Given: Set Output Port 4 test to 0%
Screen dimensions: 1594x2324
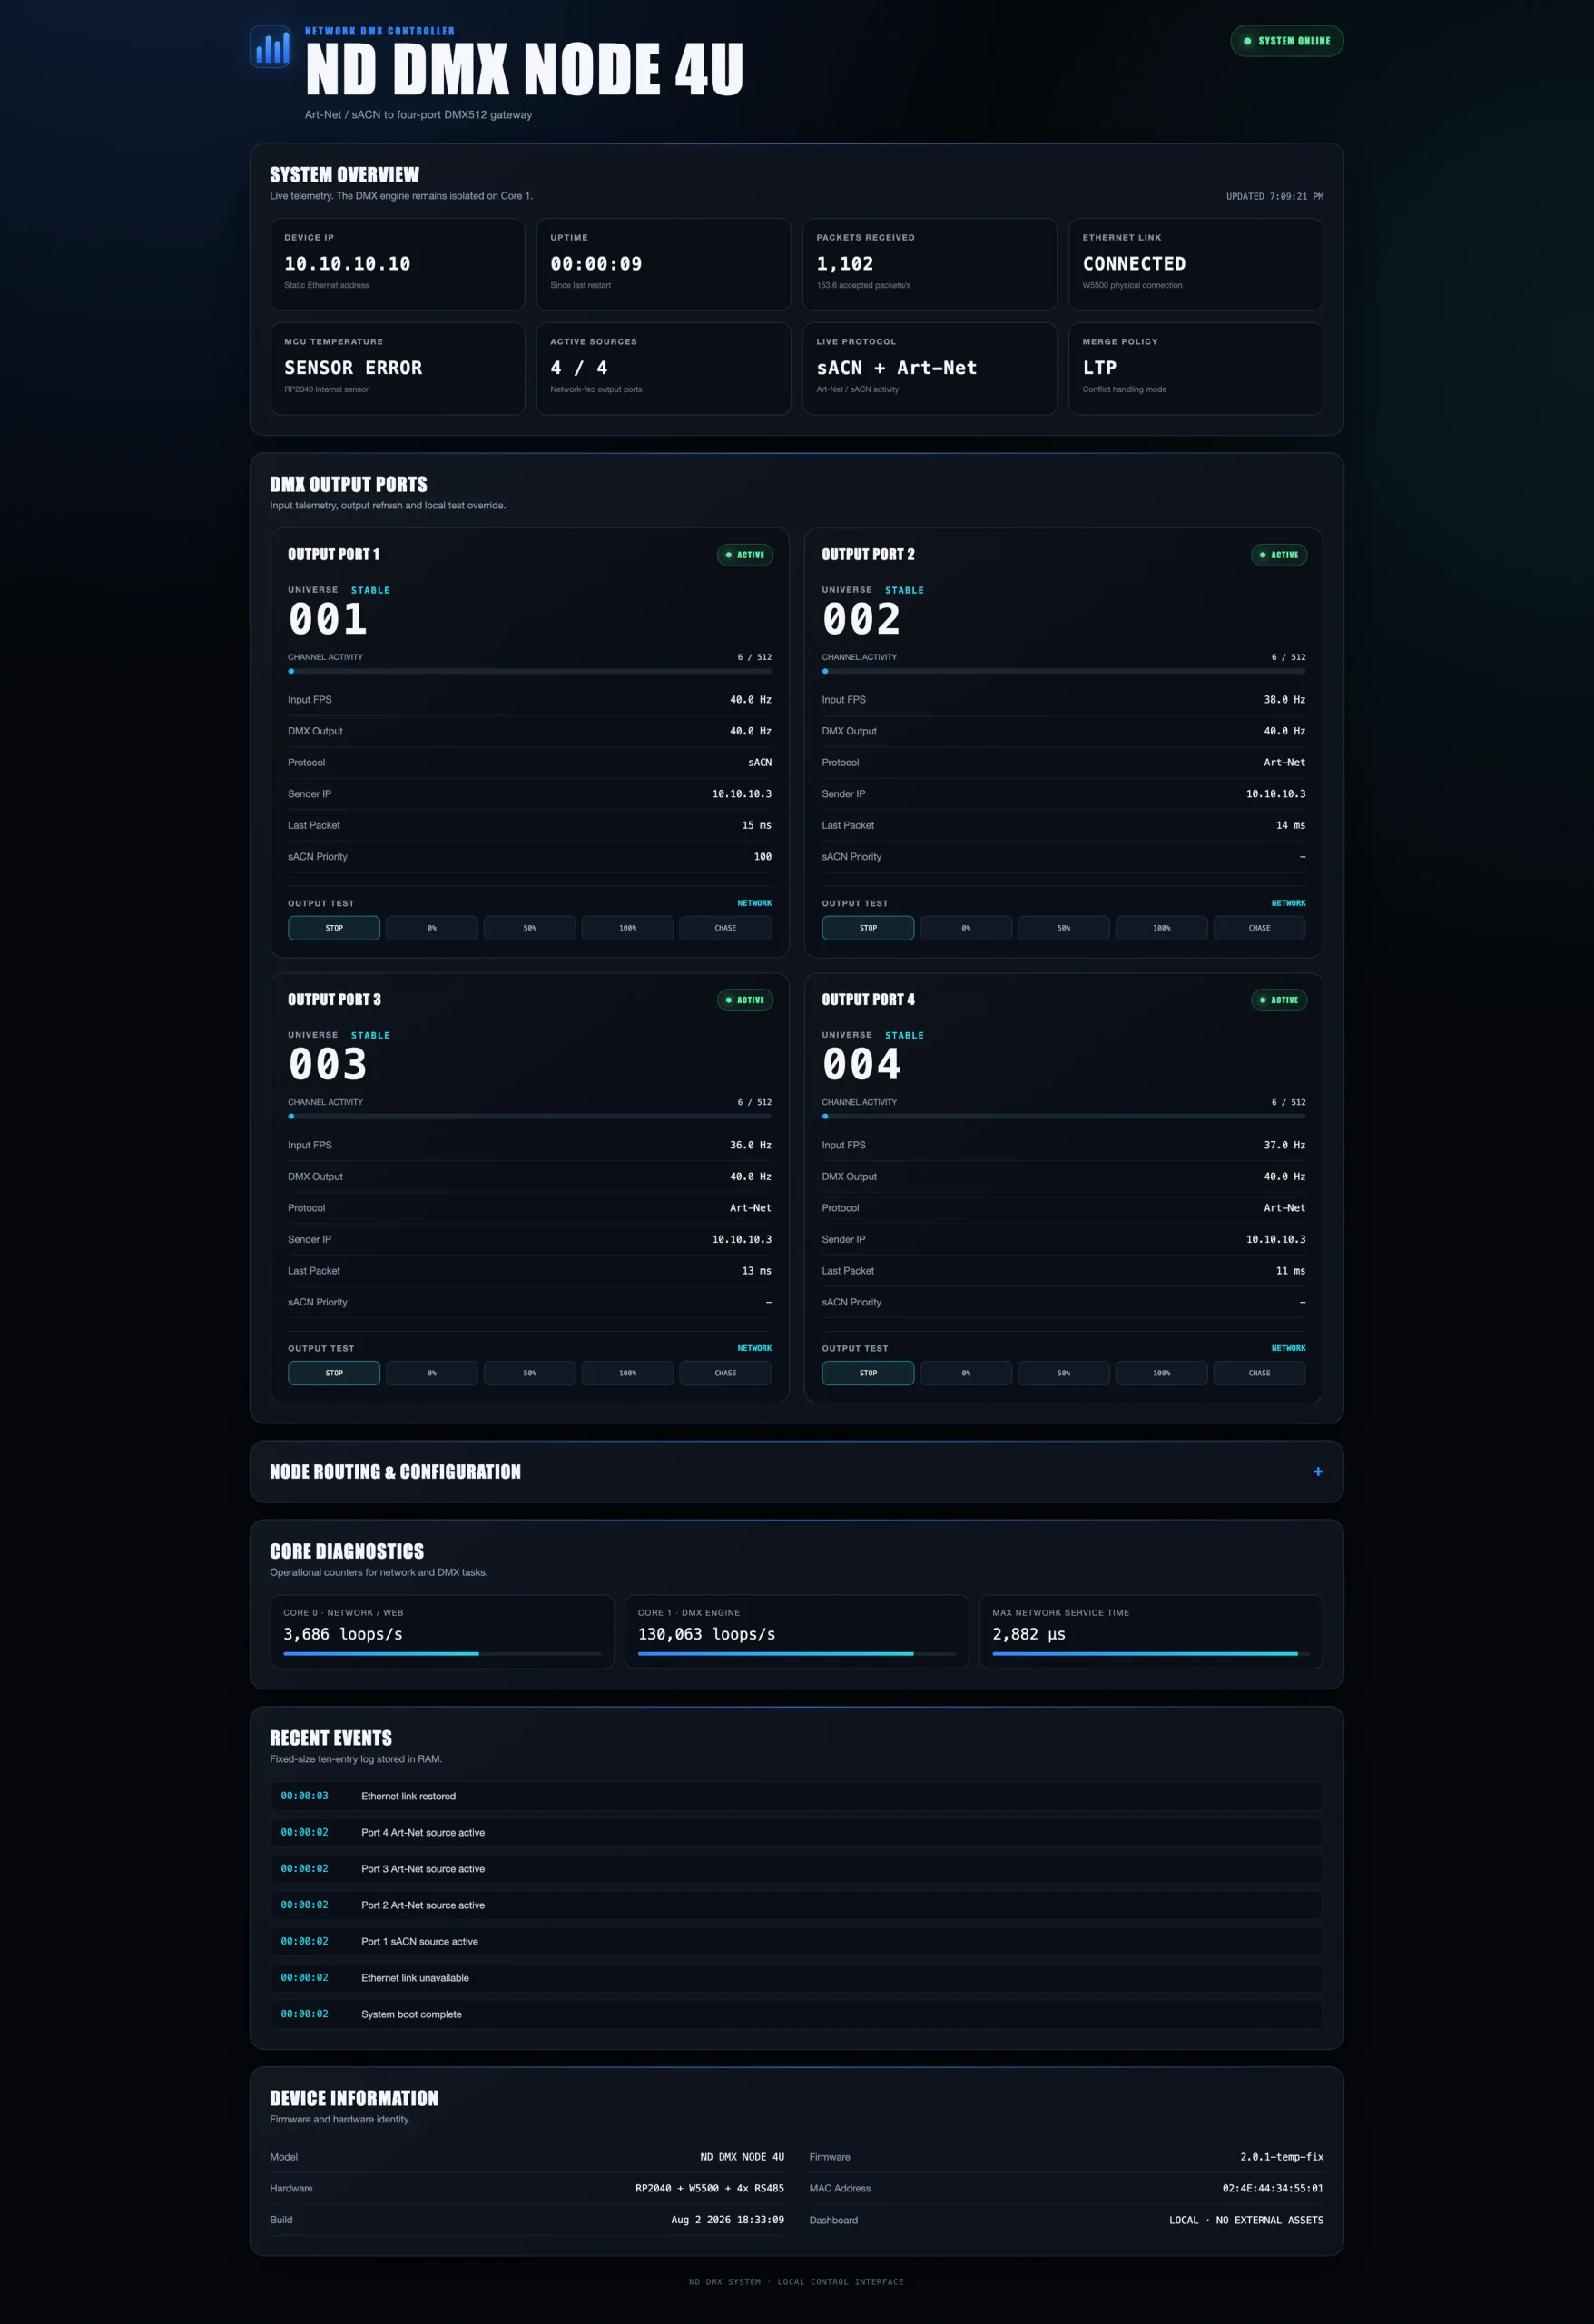Looking at the screenshot, I should 966,1373.
